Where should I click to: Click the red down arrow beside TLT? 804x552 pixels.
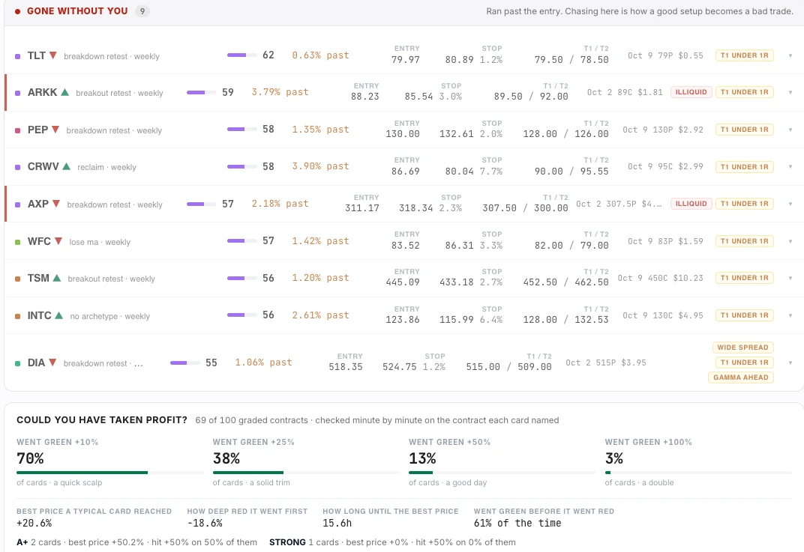click(x=52, y=55)
